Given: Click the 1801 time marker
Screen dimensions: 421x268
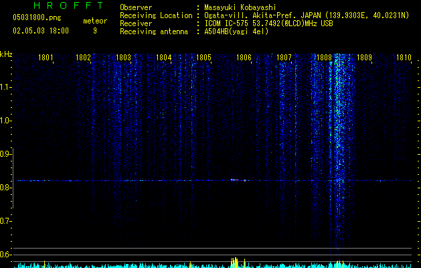Looking at the screenshot, I should (x=46, y=58).
